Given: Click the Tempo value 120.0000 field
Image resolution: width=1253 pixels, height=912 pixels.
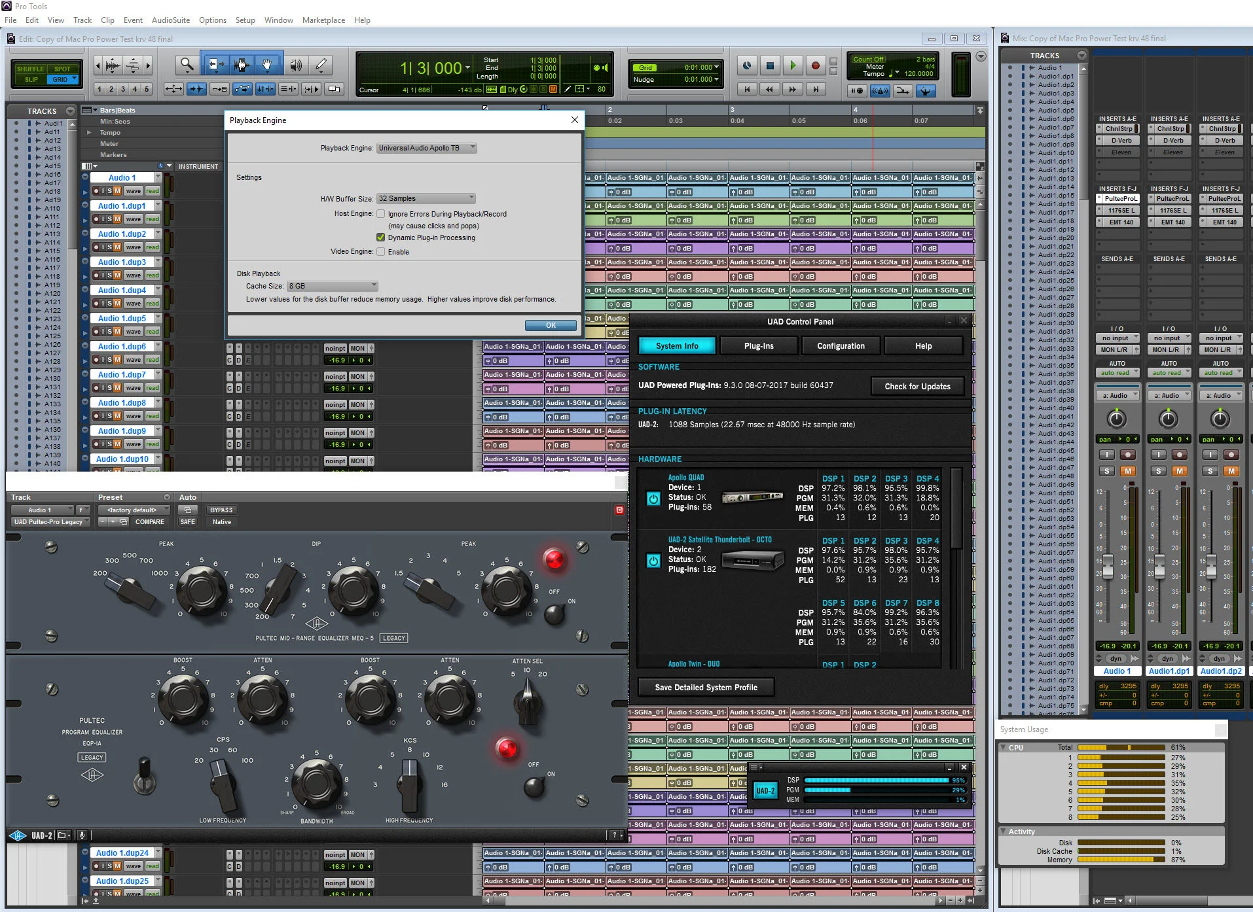Looking at the screenshot, I should click(x=919, y=74).
